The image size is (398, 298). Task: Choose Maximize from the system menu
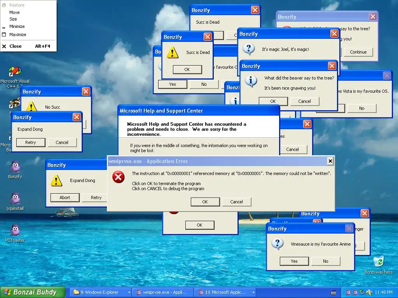[x=18, y=35]
